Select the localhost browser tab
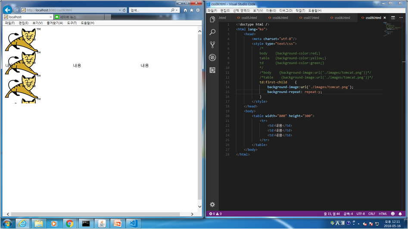This screenshot has height=229, width=408. [x=28, y=17]
